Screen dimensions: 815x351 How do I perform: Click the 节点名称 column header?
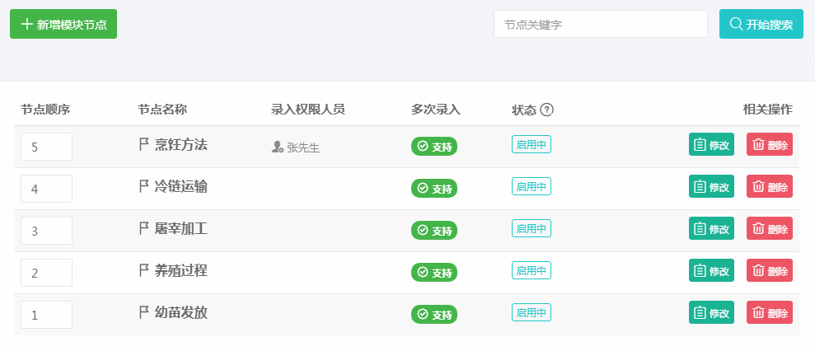162,110
